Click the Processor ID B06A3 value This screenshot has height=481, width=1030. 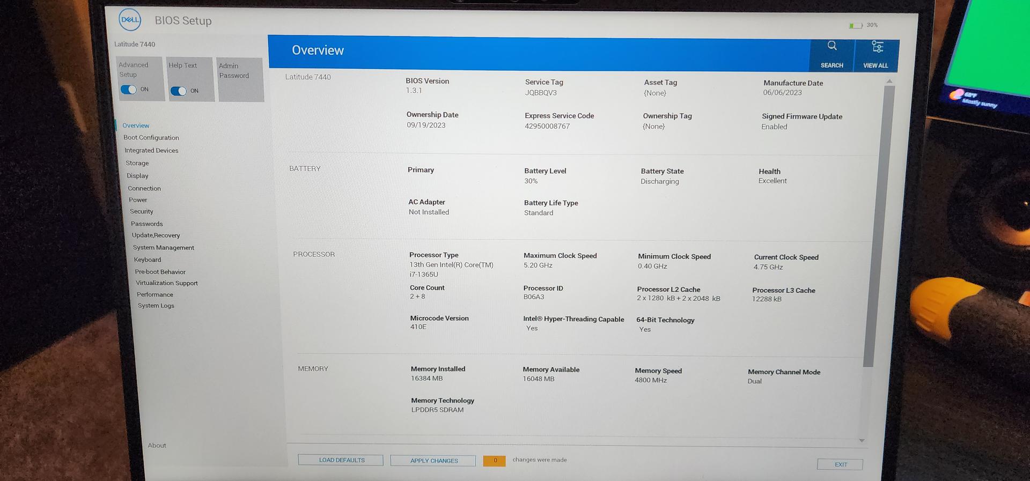(x=534, y=297)
